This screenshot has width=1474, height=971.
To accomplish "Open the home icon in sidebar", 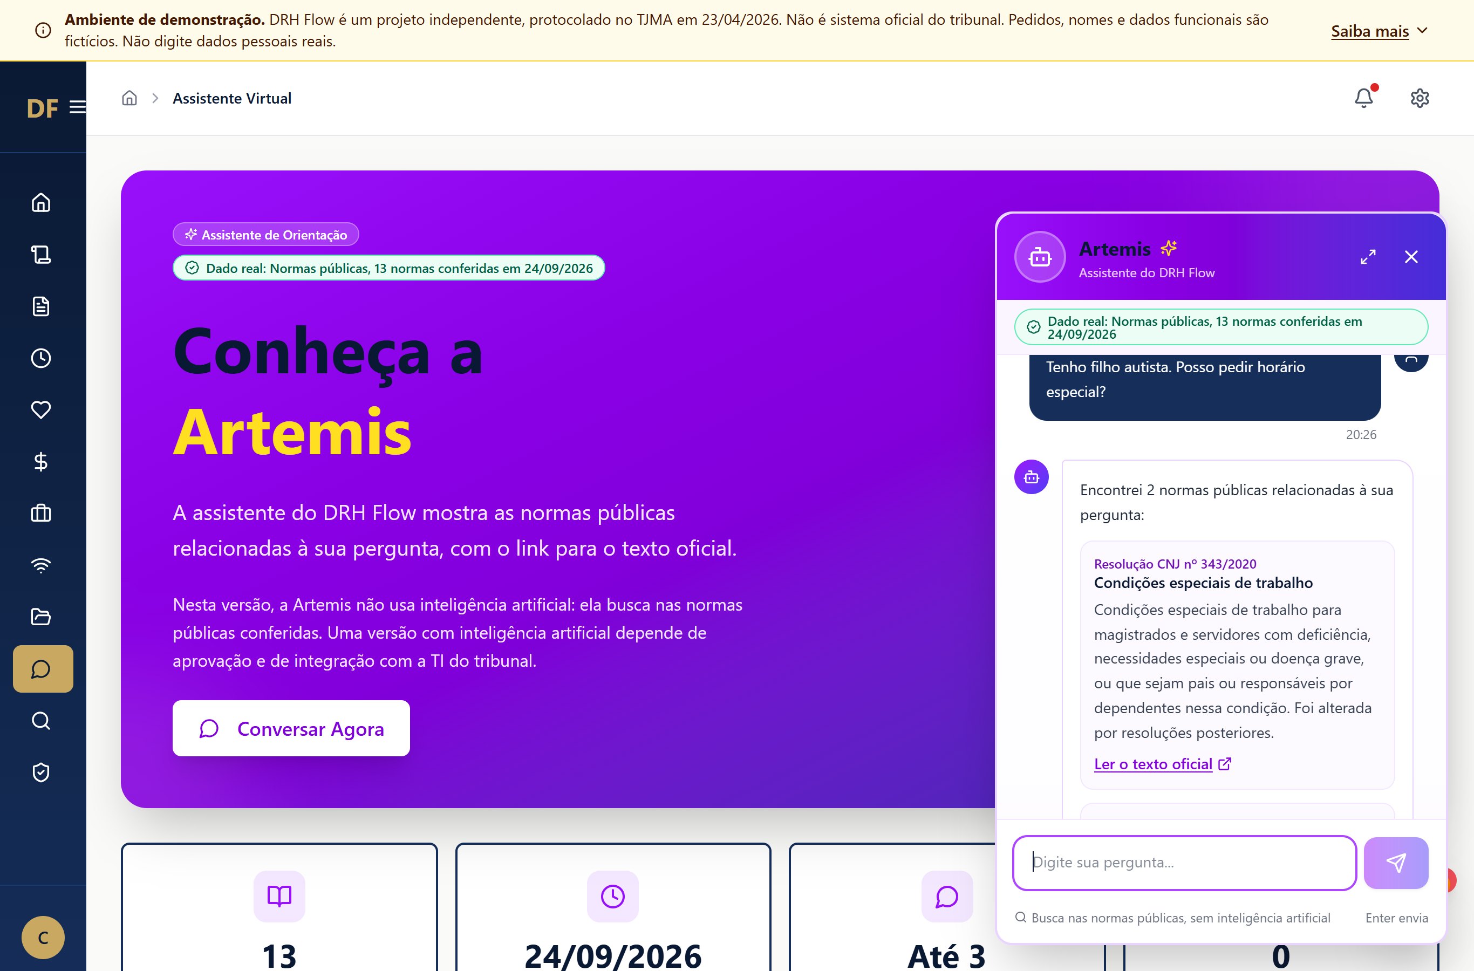I will (41, 202).
